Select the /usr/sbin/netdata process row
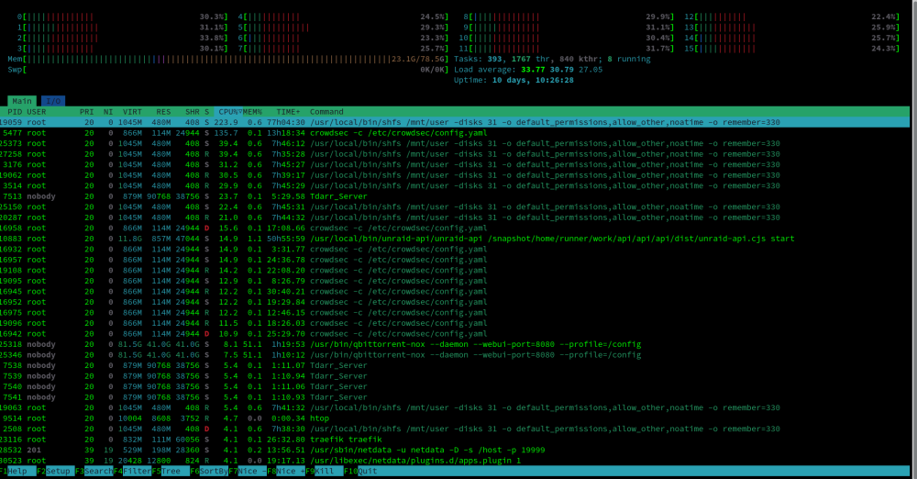Viewport: 917px width, 479px height. [x=455, y=450]
